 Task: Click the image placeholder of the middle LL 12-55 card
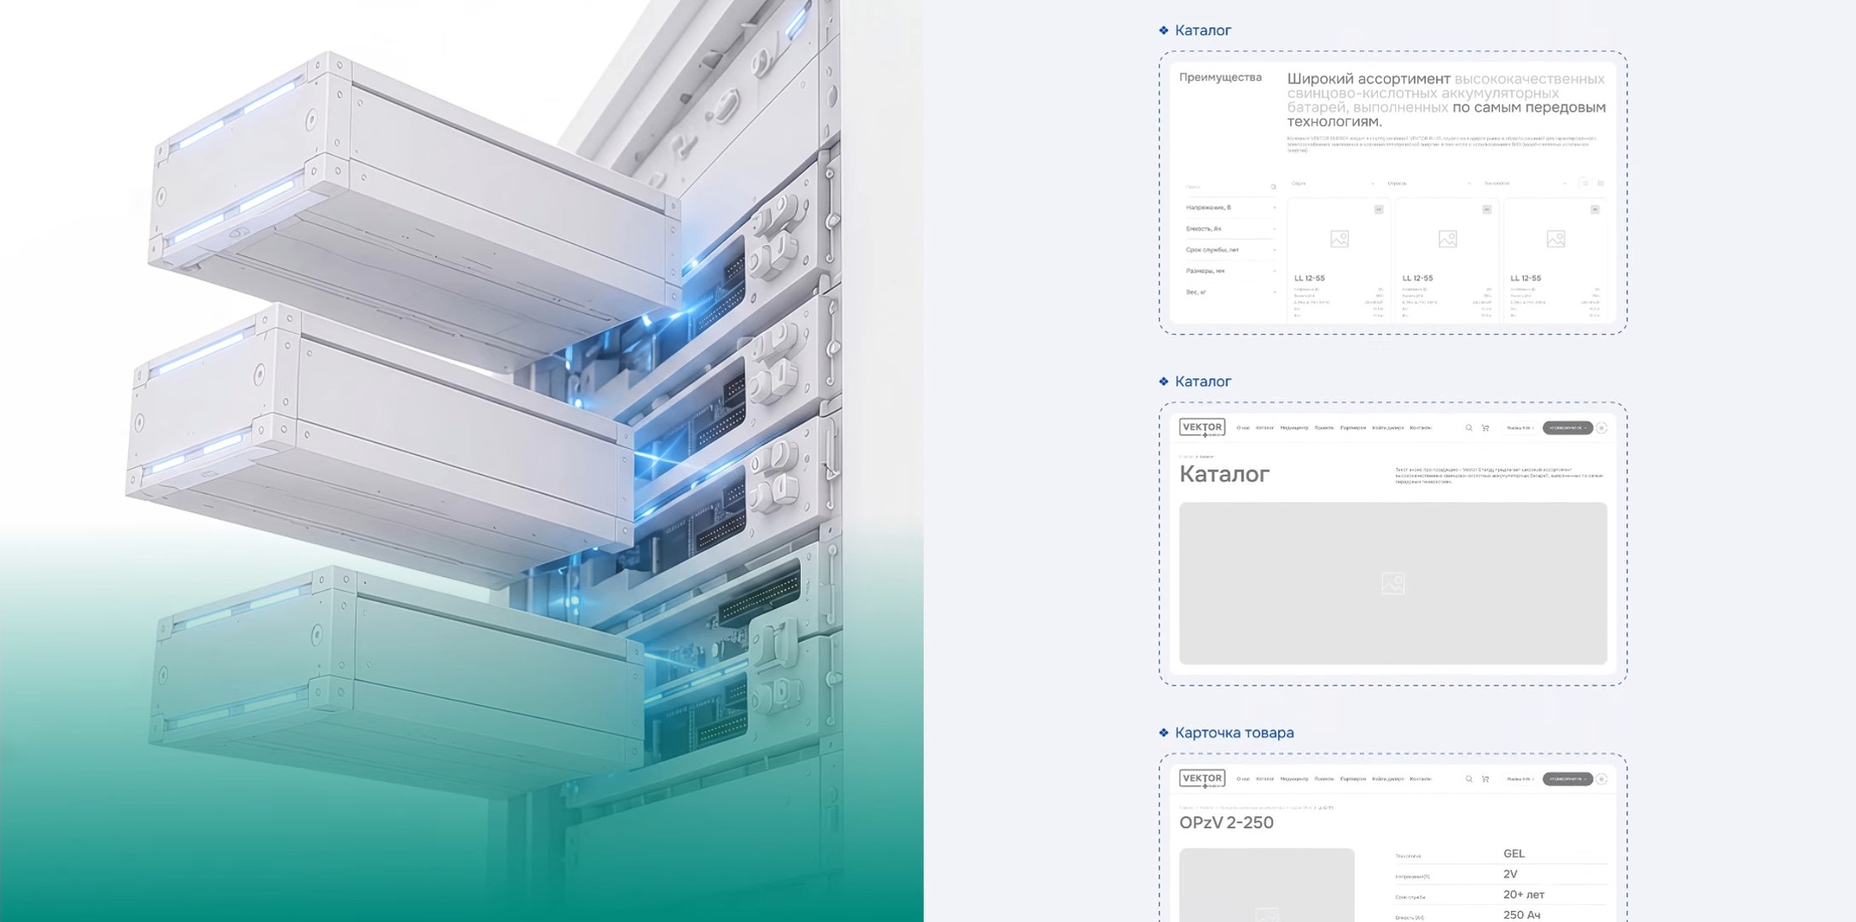(x=1448, y=239)
